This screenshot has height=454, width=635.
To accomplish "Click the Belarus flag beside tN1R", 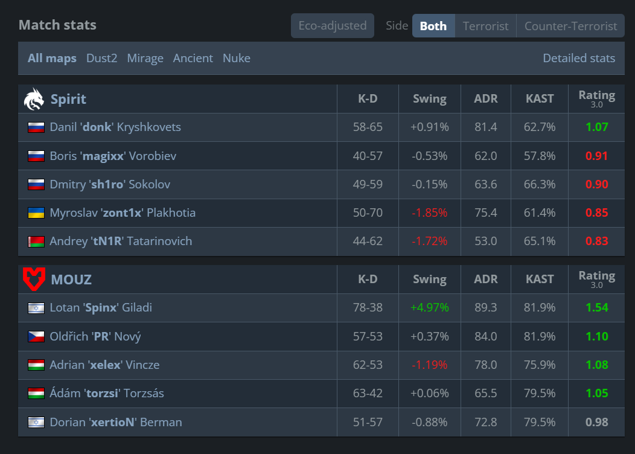I will (x=36, y=241).
